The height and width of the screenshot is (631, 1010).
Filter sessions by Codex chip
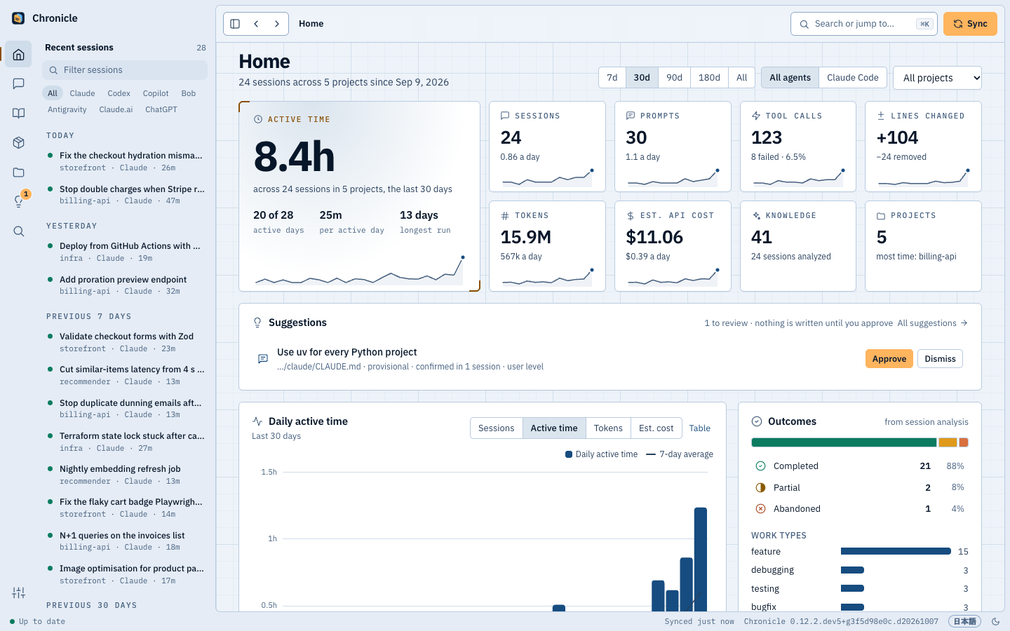click(119, 93)
